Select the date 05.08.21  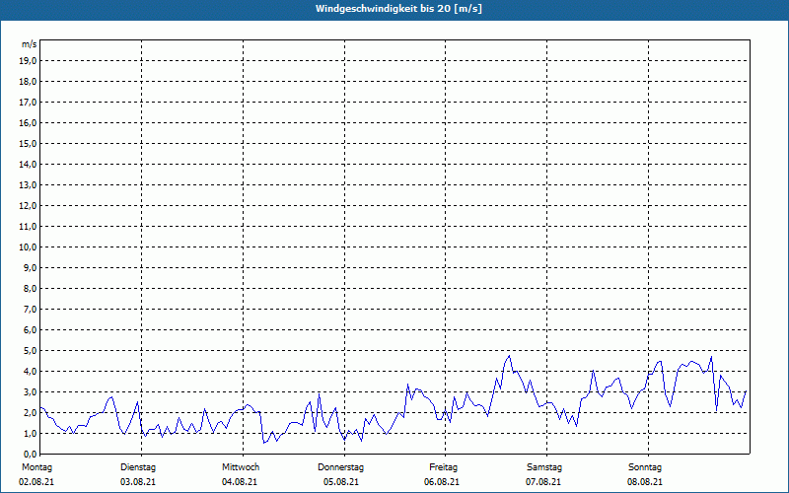[x=341, y=482]
